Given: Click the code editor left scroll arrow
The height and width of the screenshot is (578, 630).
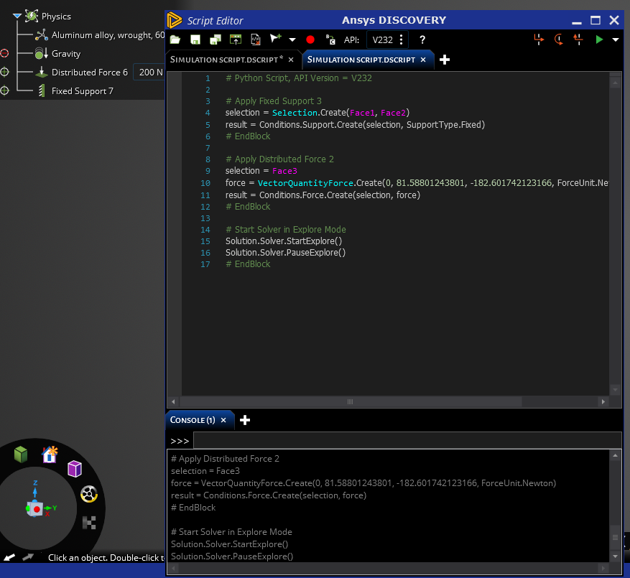Looking at the screenshot, I should pos(173,401).
